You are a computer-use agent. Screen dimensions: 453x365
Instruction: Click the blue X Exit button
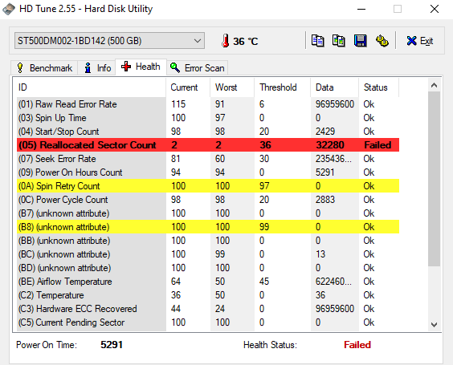[420, 41]
